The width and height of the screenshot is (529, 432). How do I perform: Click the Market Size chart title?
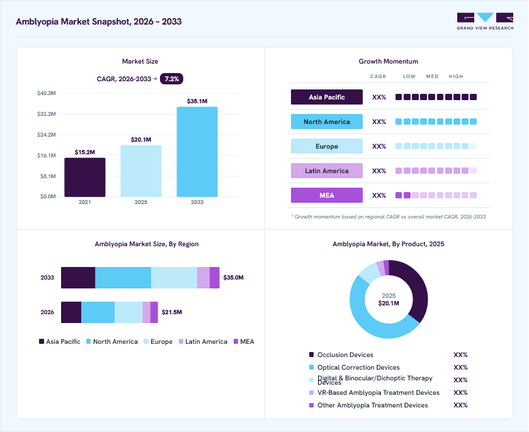(x=140, y=61)
